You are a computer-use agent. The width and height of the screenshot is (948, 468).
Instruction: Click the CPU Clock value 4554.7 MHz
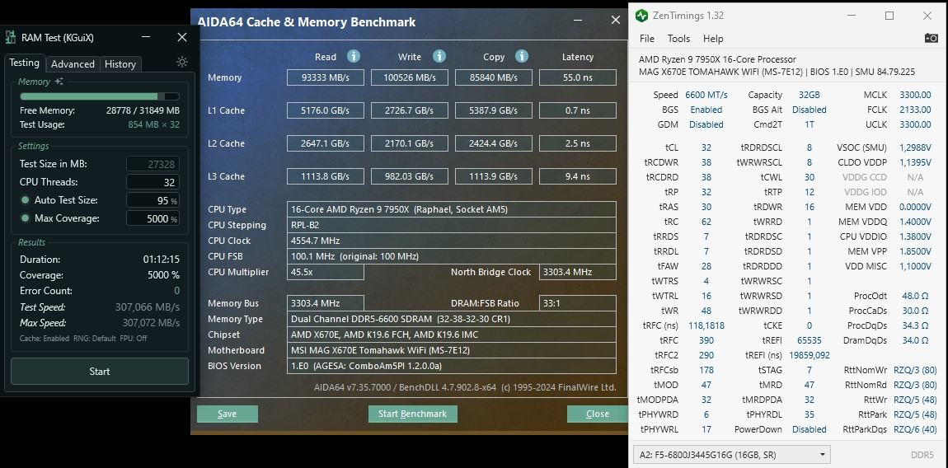click(x=451, y=241)
